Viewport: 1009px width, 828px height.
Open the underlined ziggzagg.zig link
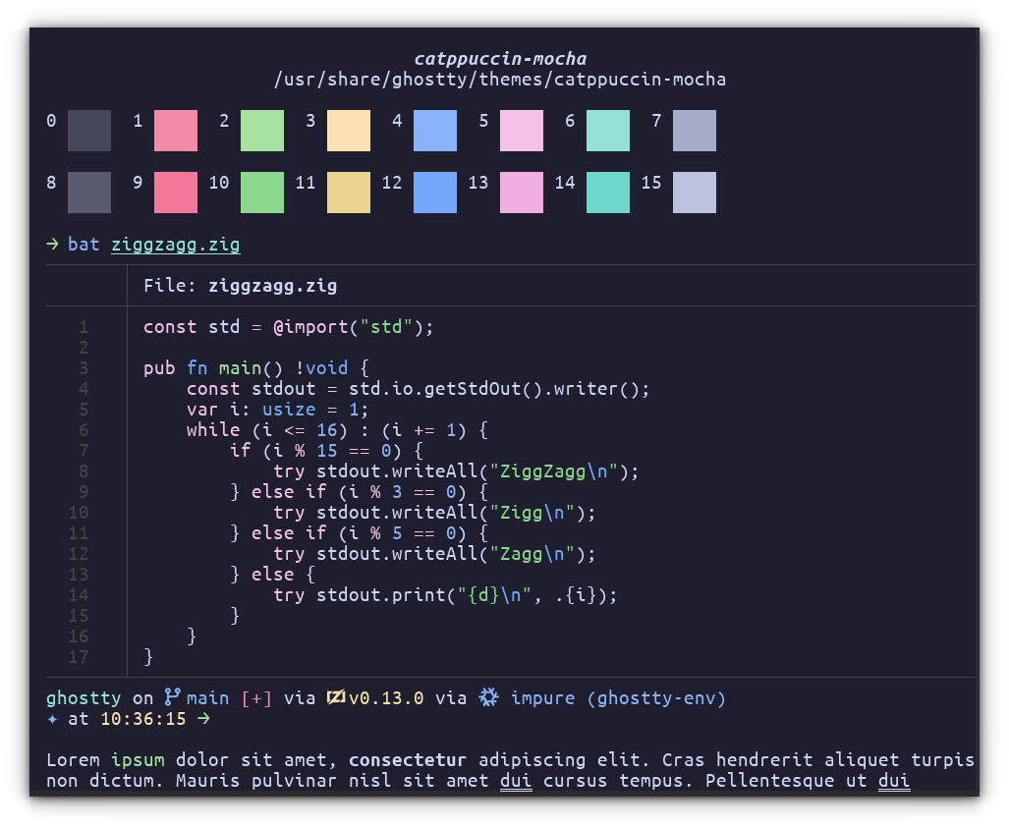176,245
